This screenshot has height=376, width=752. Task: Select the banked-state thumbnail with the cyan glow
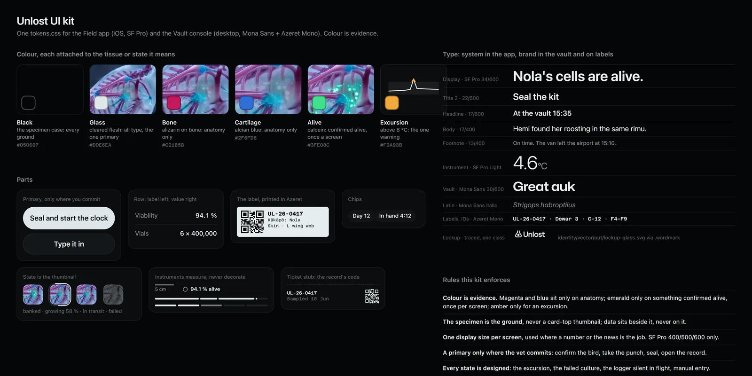[33, 295]
